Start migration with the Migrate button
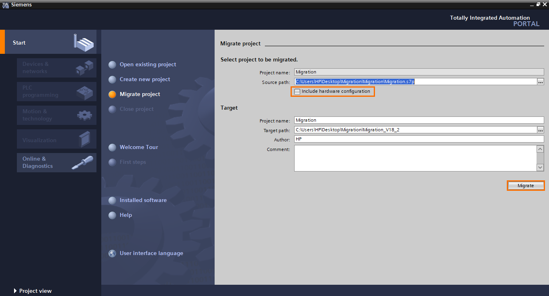549x296 pixels. tap(526, 186)
